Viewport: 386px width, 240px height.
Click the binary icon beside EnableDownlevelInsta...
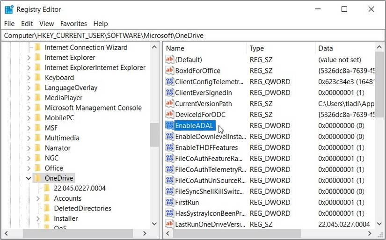point(169,136)
